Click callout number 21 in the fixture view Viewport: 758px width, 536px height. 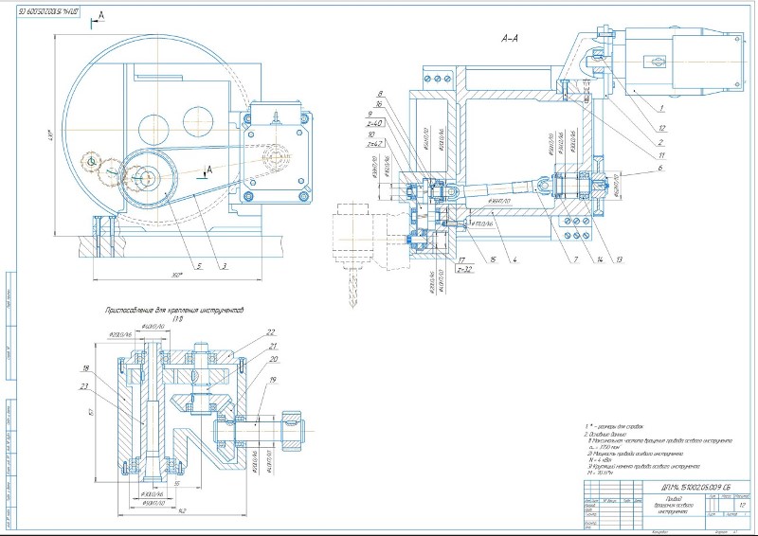point(273,346)
